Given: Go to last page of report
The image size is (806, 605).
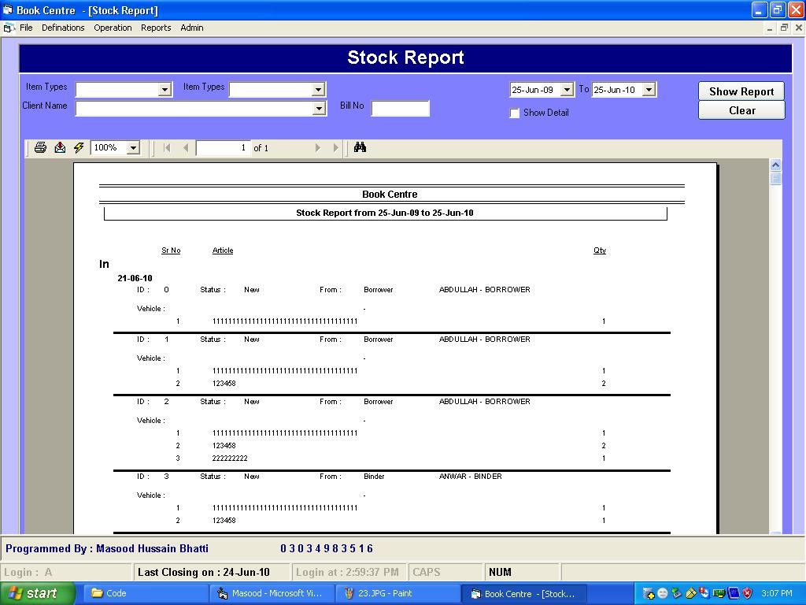Looking at the screenshot, I should pyautogui.click(x=335, y=147).
